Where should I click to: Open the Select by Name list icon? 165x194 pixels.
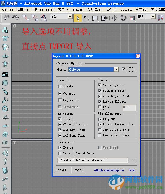pos(86,18)
